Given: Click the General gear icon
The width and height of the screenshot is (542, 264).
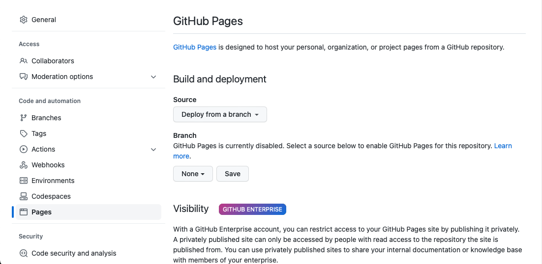Looking at the screenshot, I should pyautogui.click(x=24, y=20).
